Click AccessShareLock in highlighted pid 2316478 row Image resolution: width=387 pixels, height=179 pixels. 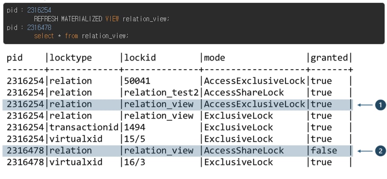244,150
